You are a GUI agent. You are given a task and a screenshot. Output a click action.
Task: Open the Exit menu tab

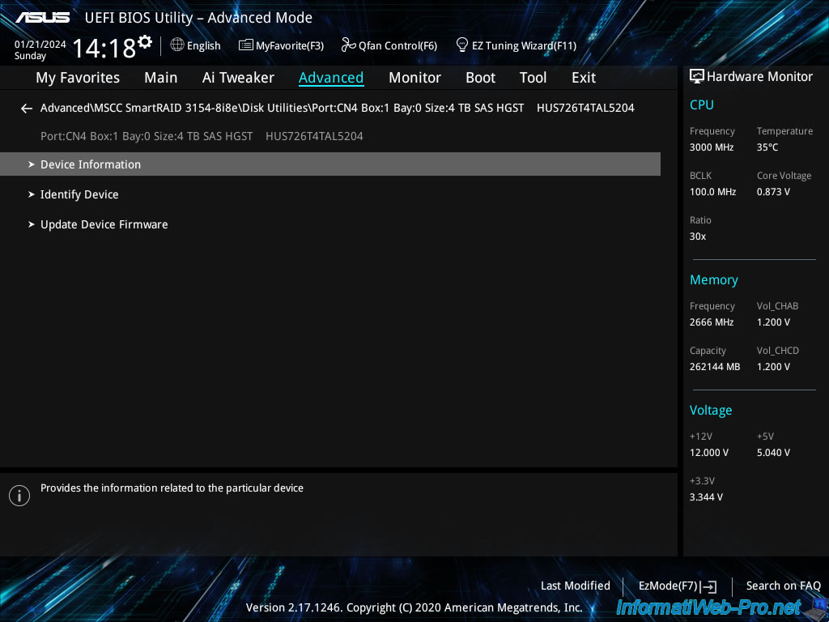[583, 78]
